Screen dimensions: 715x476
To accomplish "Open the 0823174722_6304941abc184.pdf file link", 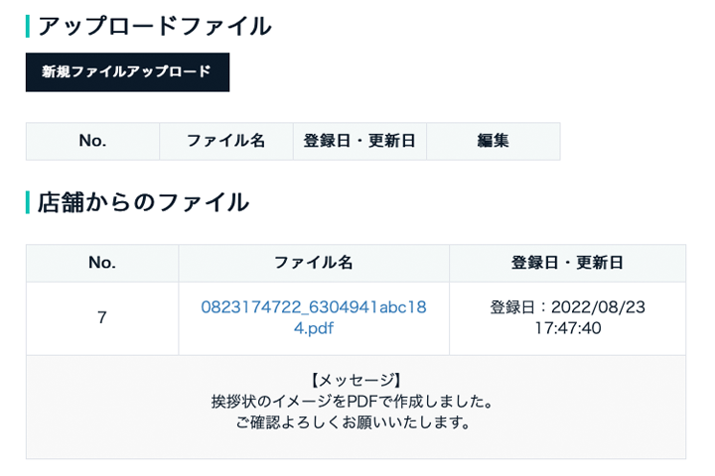I will 314,317.
